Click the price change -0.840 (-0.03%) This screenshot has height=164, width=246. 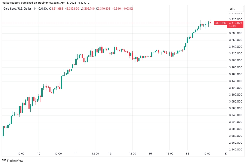122,9
